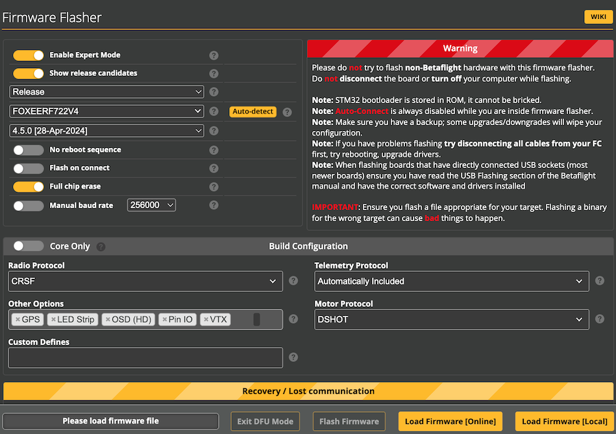Viewport: 616px width, 434px height.
Task: Disable Expert Mode
Action: pos(28,55)
